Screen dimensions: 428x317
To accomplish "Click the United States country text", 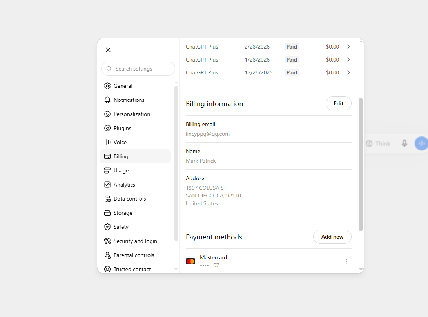I will (x=202, y=203).
